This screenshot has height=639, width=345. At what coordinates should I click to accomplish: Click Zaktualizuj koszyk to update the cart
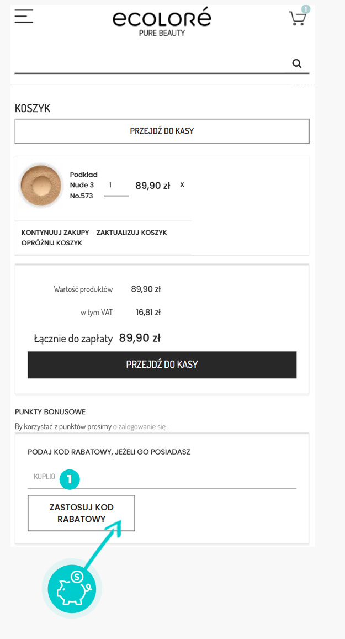131,233
